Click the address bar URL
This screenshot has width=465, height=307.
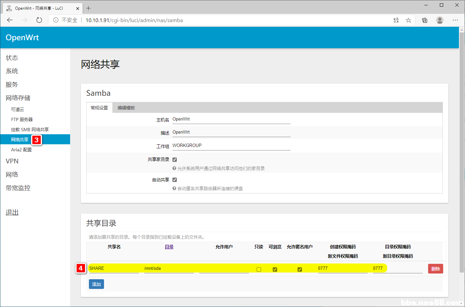click(x=134, y=20)
